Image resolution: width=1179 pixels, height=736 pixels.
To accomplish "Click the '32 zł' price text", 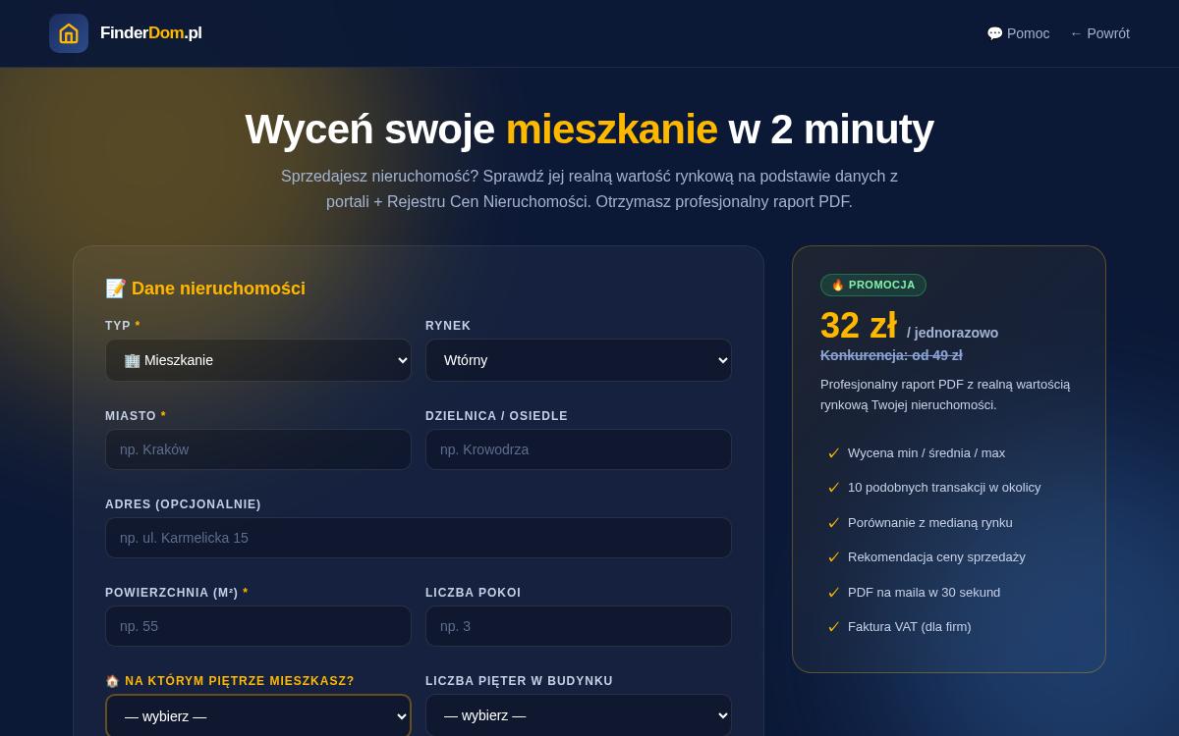I will (859, 326).
